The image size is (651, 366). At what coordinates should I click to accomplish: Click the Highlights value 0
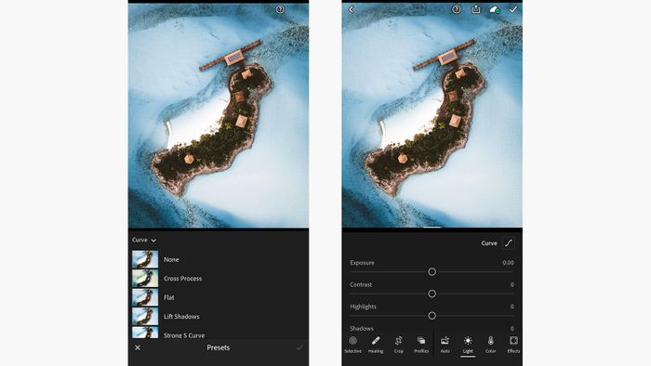click(x=511, y=307)
